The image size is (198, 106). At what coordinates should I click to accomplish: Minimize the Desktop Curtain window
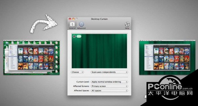[x=73, y=19]
